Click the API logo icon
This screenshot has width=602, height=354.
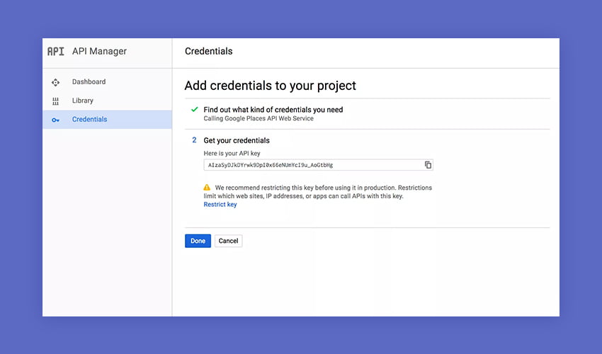tap(56, 52)
